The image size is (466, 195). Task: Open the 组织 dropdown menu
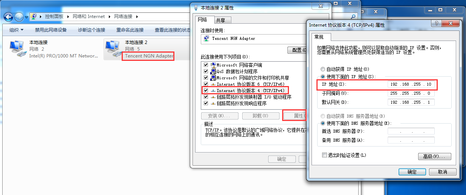coord(17,30)
